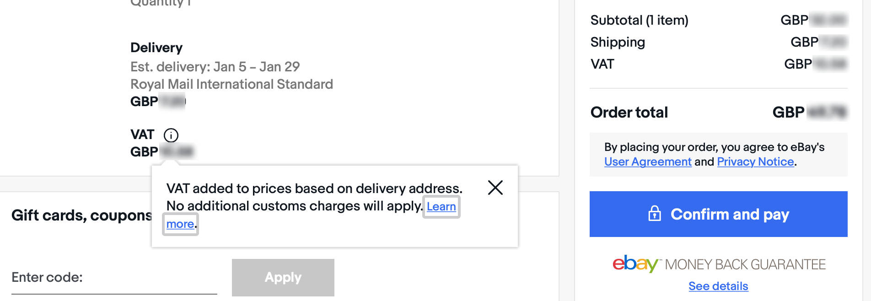Open the See details link

(x=718, y=286)
